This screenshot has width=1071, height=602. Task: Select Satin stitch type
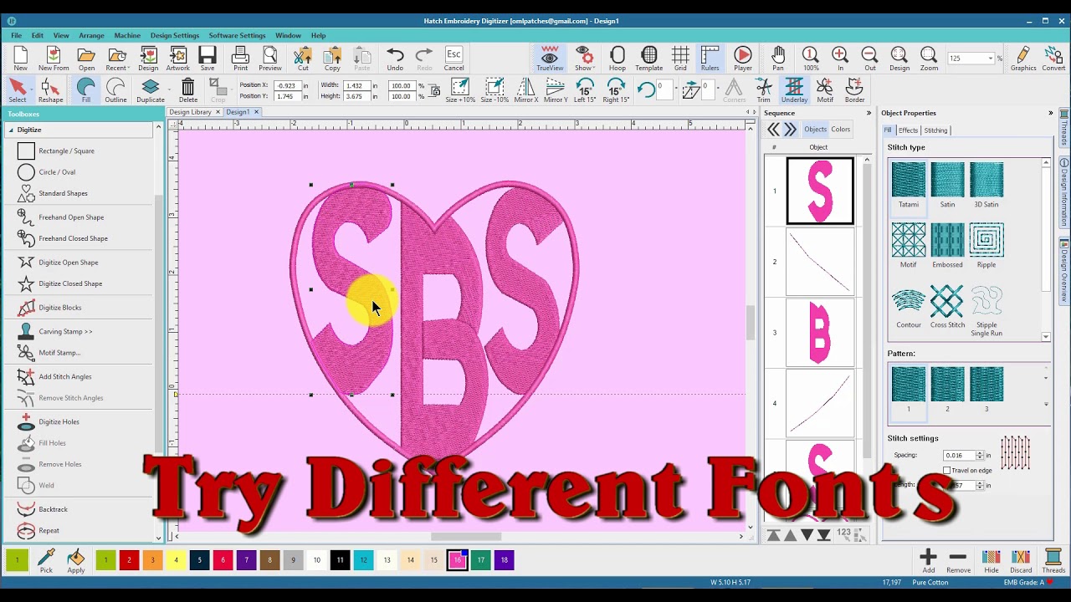[947, 186]
